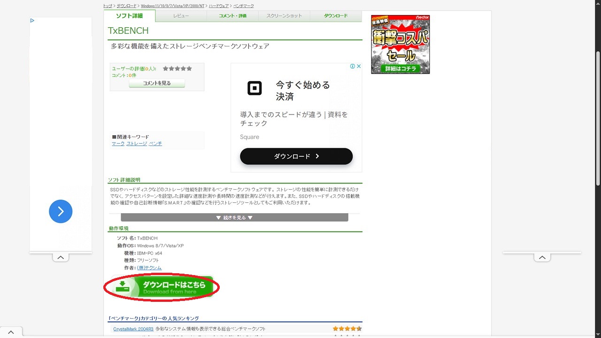Viewport: 601px width, 338px height.
Task: Open the スクリーンショット tab
Action: point(284,16)
